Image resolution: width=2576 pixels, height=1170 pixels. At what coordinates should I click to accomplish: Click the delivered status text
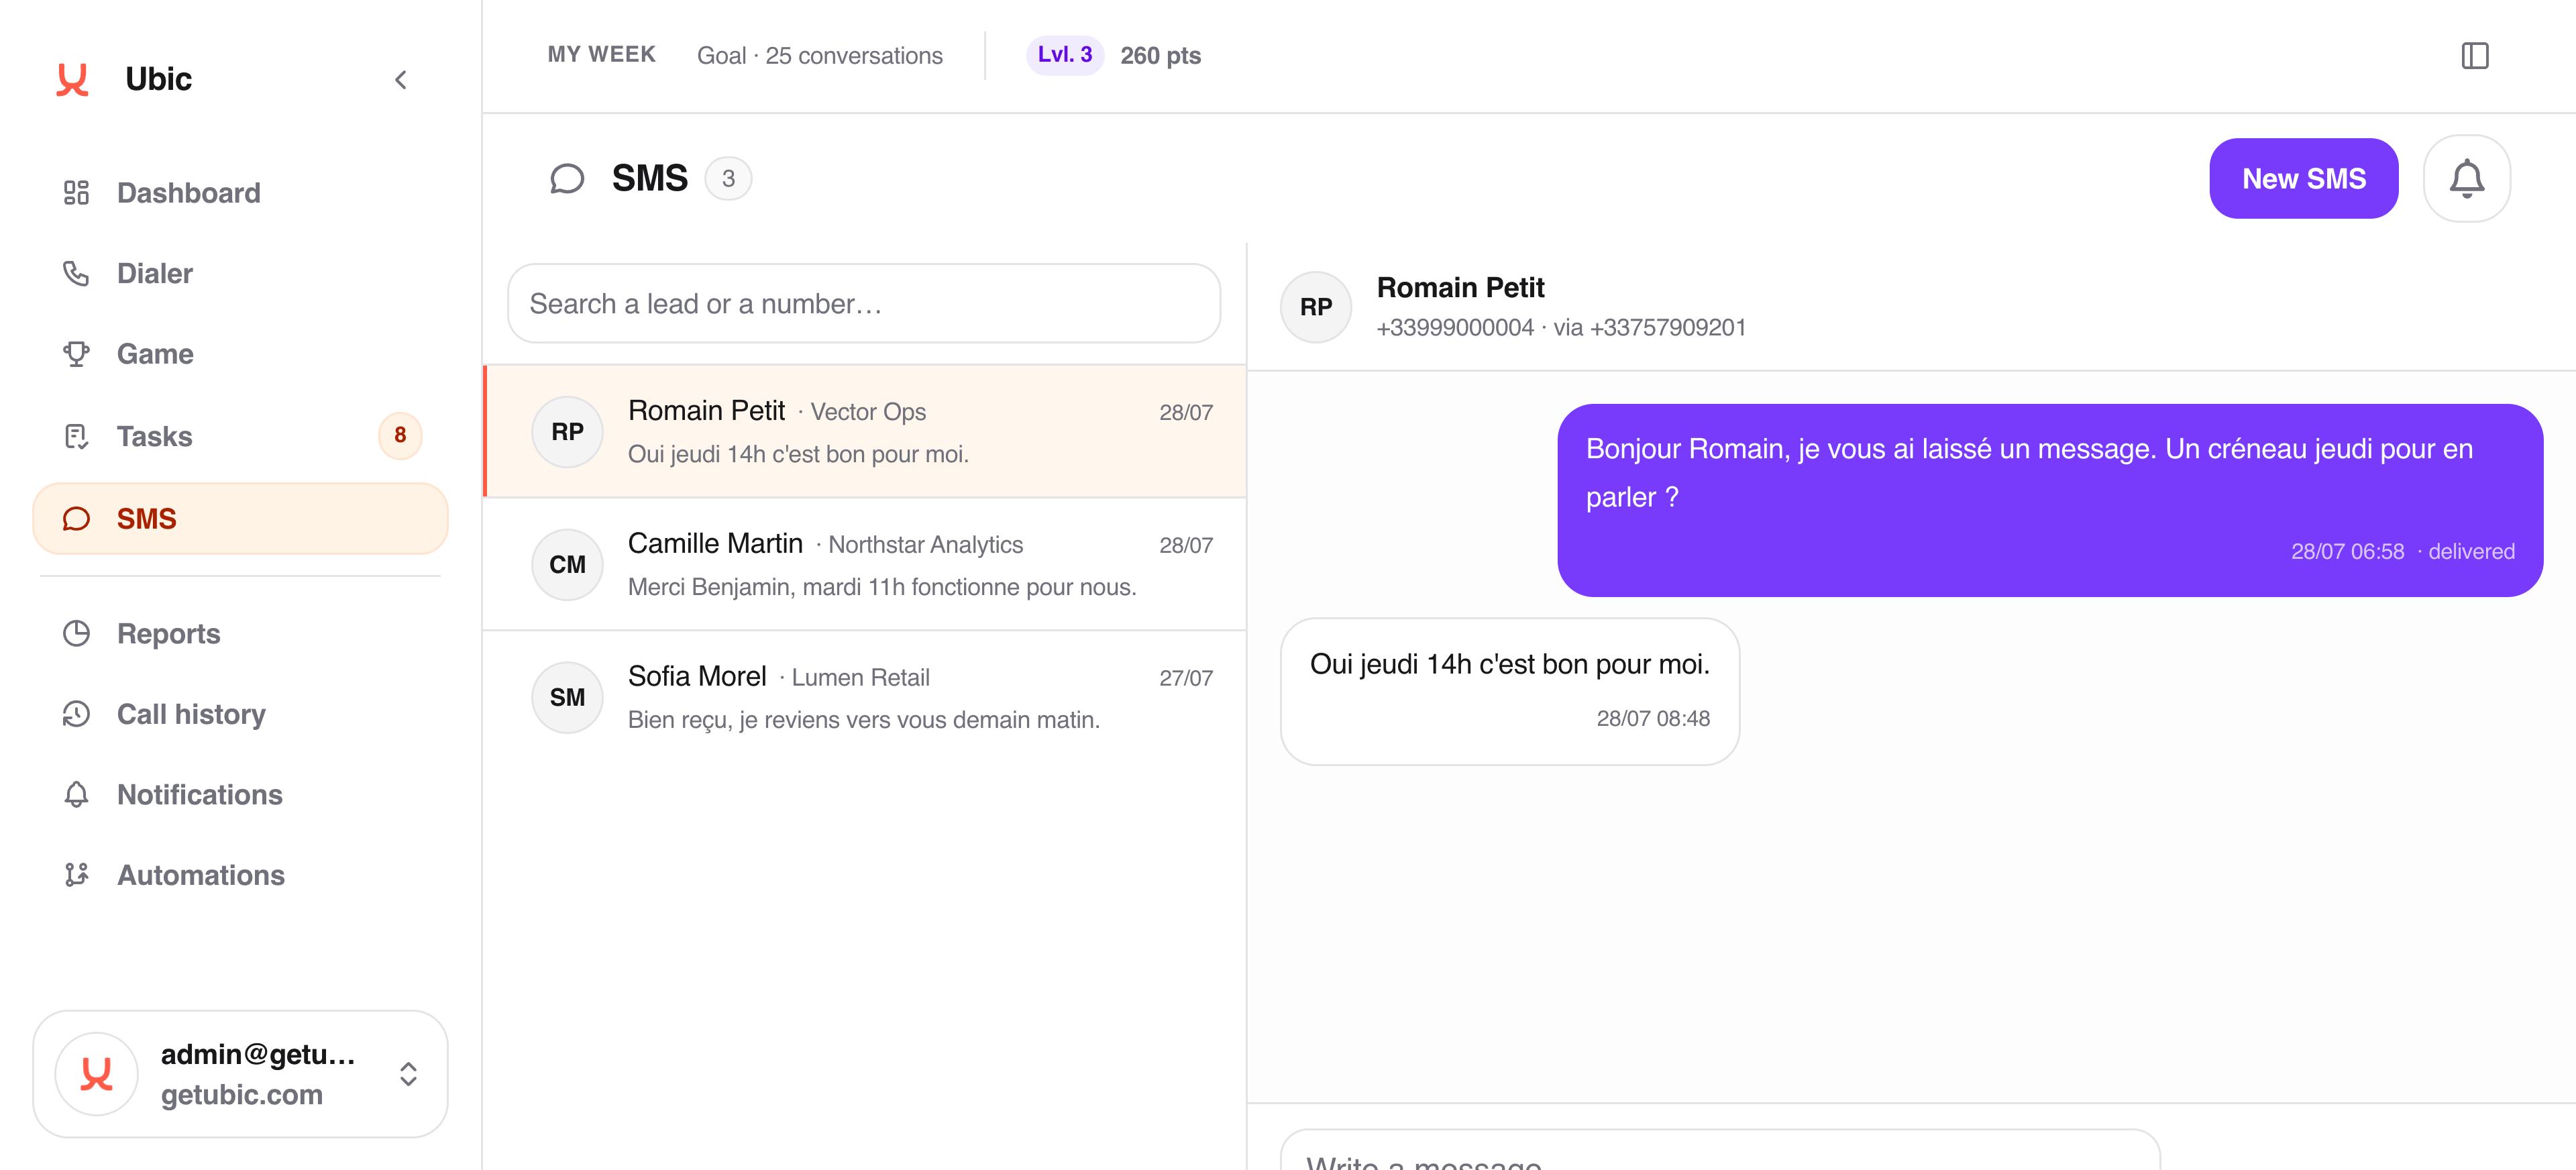[x=2470, y=551]
